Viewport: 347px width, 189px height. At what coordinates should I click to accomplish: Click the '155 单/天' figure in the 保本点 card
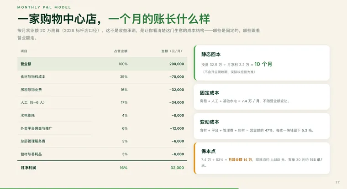pos(316,160)
